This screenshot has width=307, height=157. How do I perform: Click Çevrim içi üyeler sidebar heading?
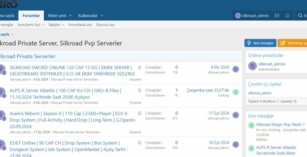265,84
